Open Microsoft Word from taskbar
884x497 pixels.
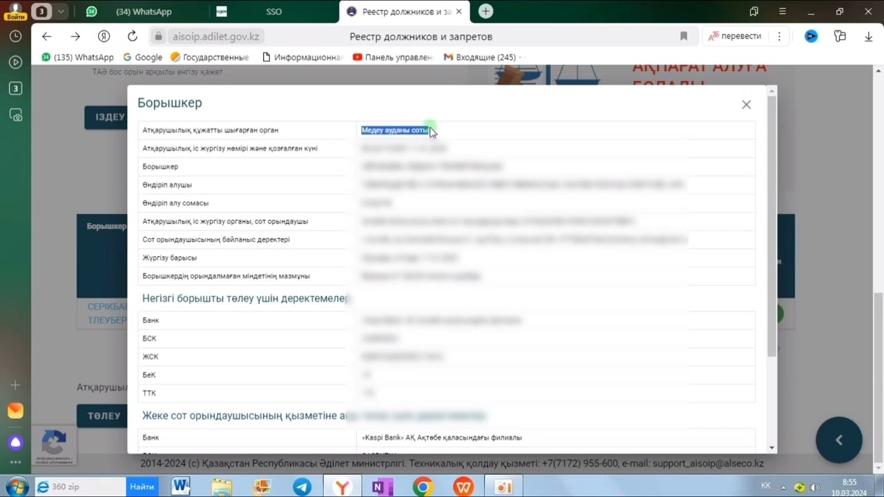[x=181, y=487]
